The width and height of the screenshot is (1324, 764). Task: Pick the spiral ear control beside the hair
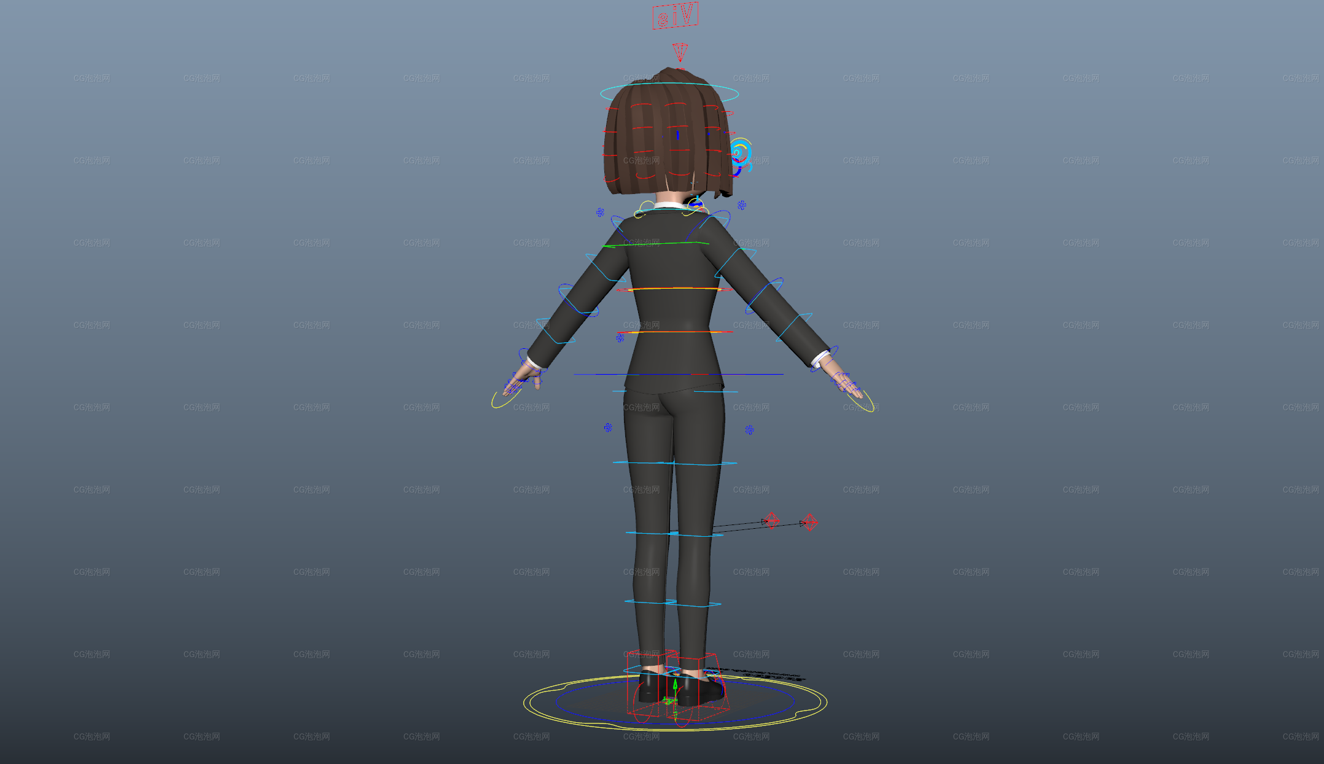(x=741, y=154)
